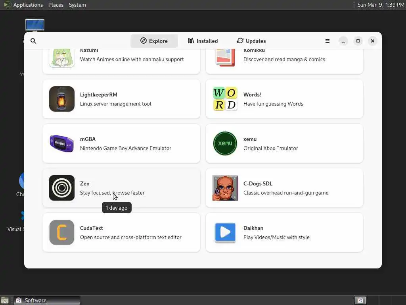Click the clock showing Sun Mar 9

coord(381,5)
